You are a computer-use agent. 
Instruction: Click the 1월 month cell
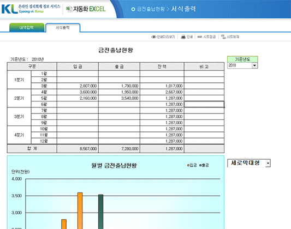click(44, 74)
